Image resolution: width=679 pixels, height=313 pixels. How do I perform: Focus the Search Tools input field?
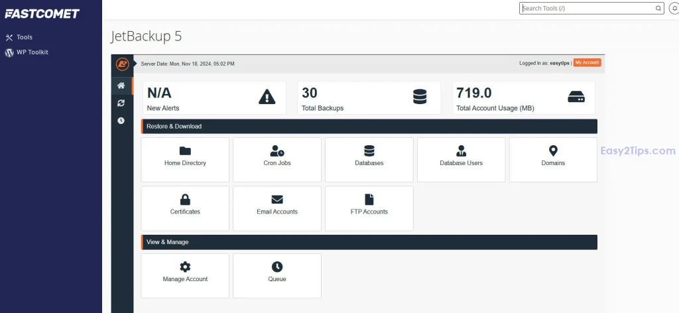pos(591,8)
